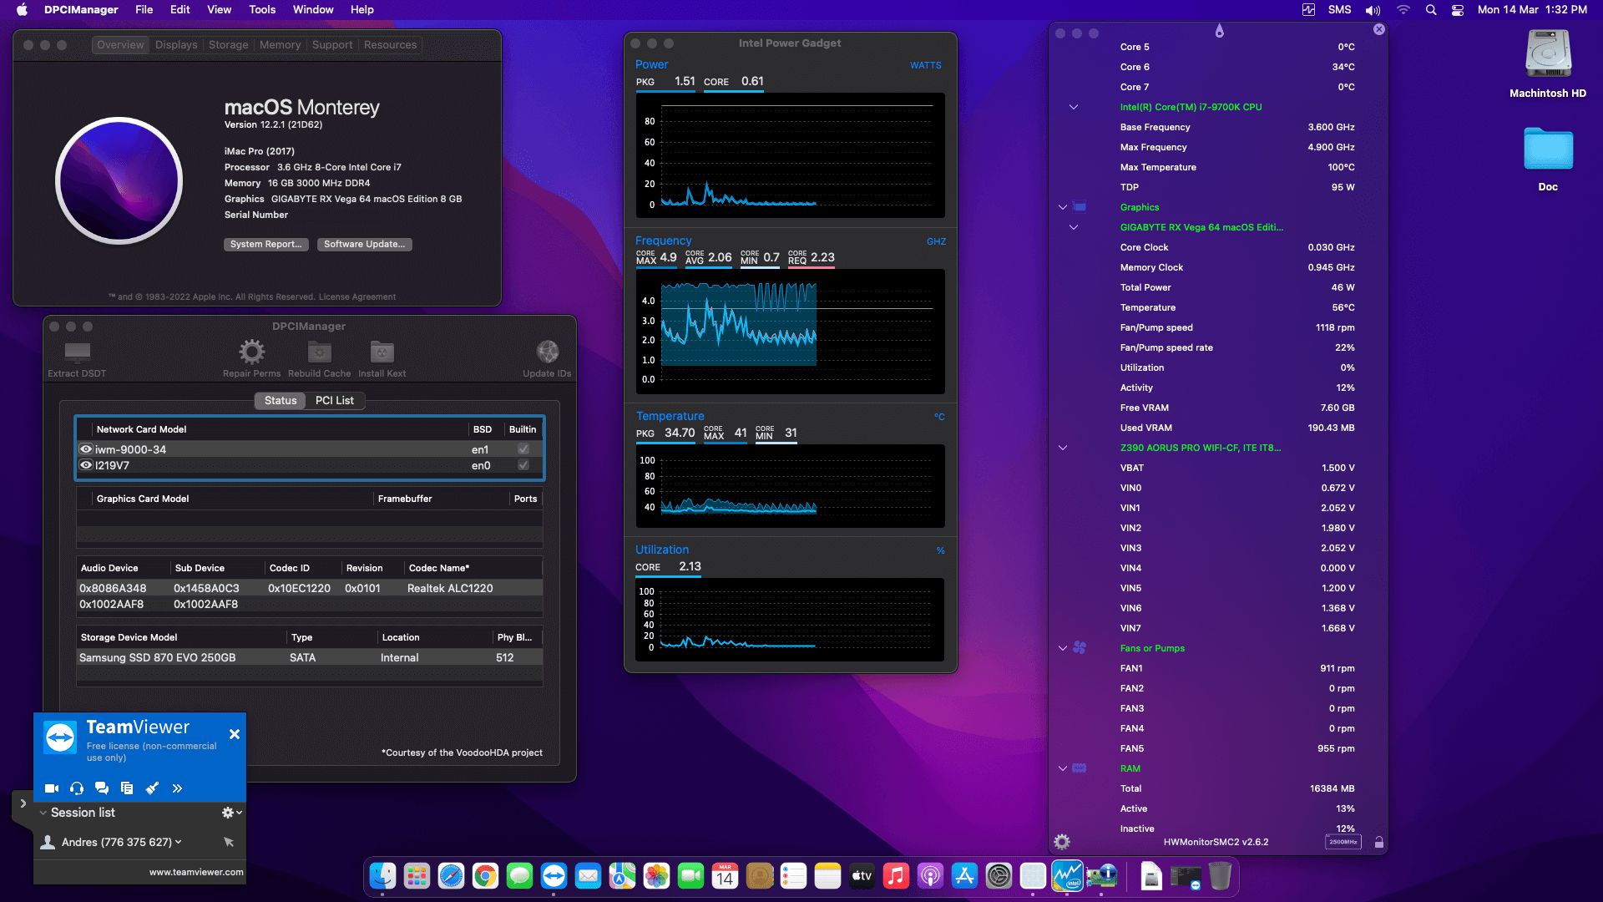Click the clock showing Mon 14 Mar 1:32 PM
The width and height of the screenshot is (1603, 902).
point(1532,10)
